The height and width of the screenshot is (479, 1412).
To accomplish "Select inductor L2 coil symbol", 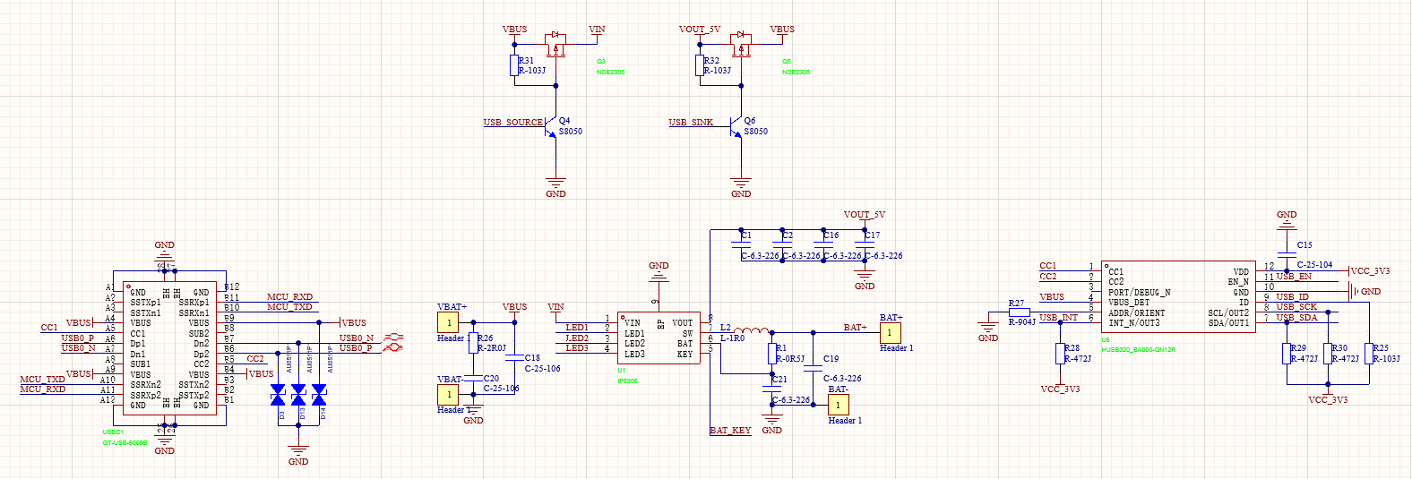I will pyautogui.click(x=753, y=330).
